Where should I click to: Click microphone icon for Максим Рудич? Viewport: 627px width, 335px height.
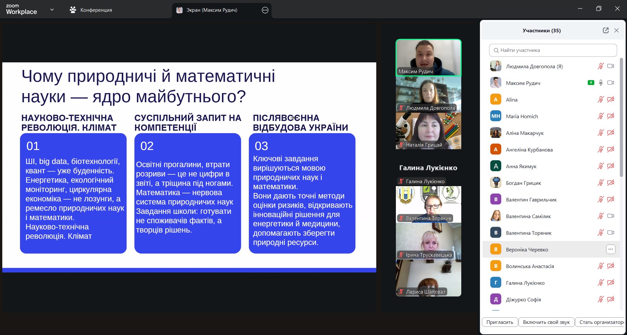coord(601,83)
